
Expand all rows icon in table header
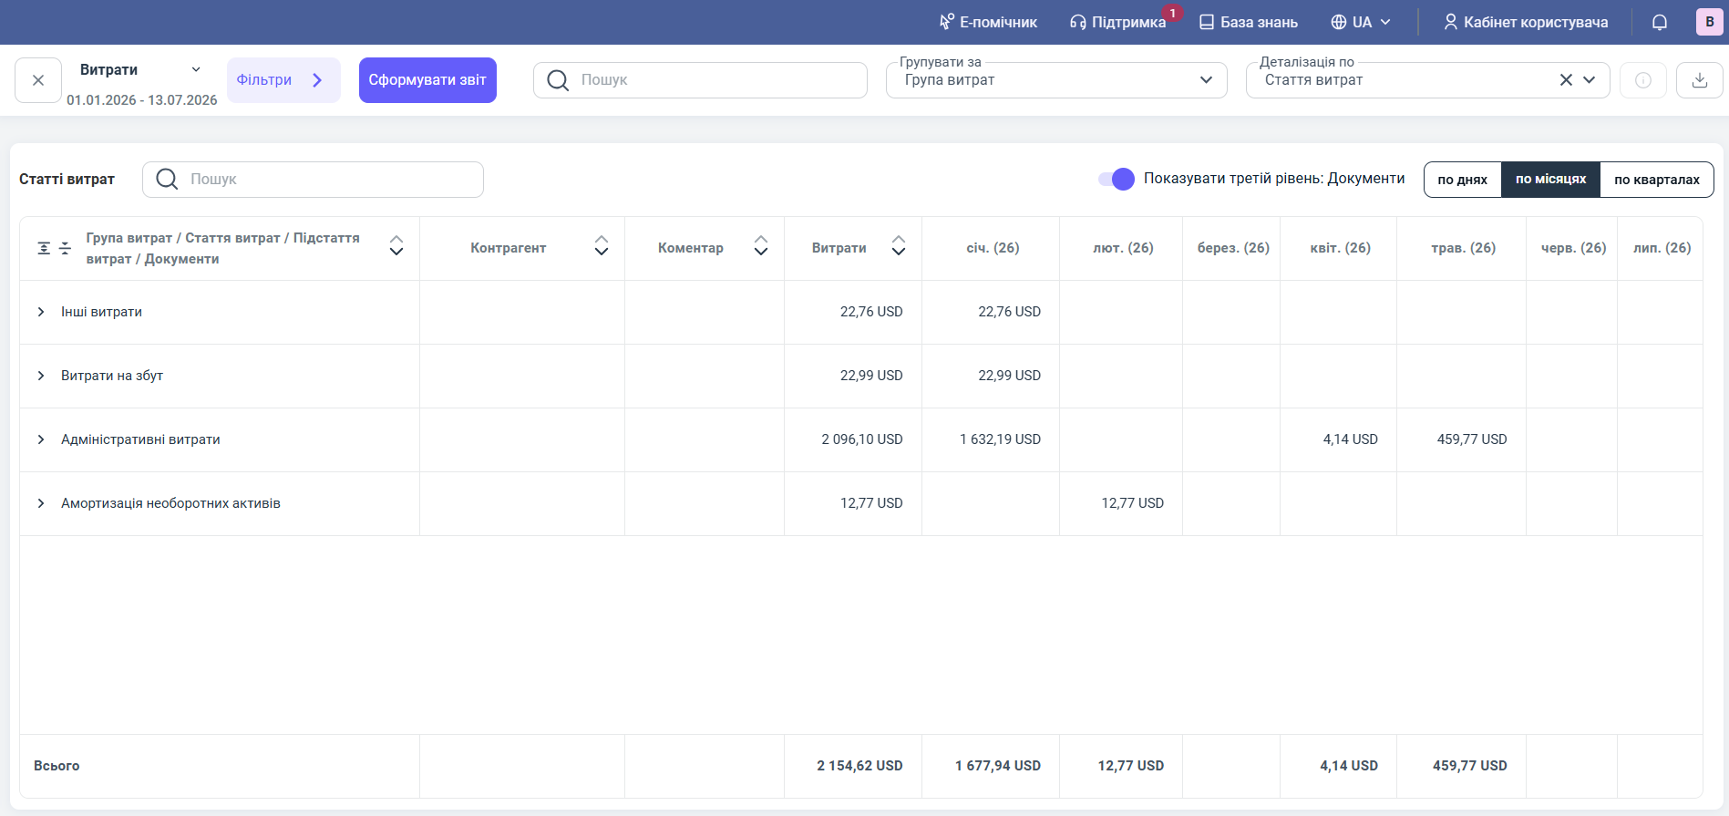click(44, 248)
